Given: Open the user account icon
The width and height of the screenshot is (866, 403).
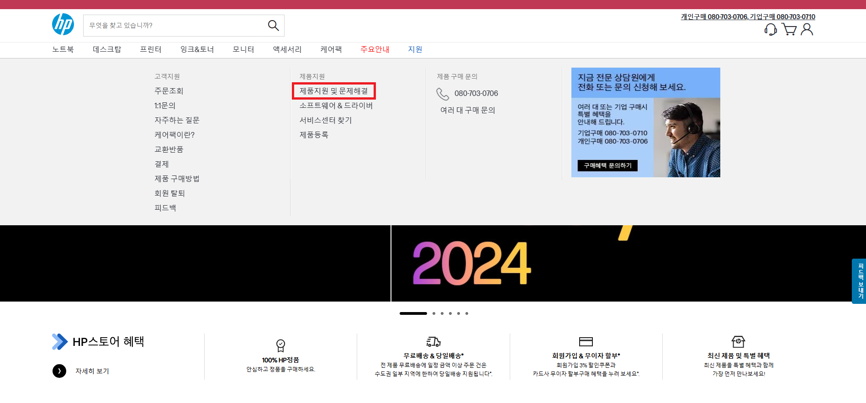Looking at the screenshot, I should (807, 30).
